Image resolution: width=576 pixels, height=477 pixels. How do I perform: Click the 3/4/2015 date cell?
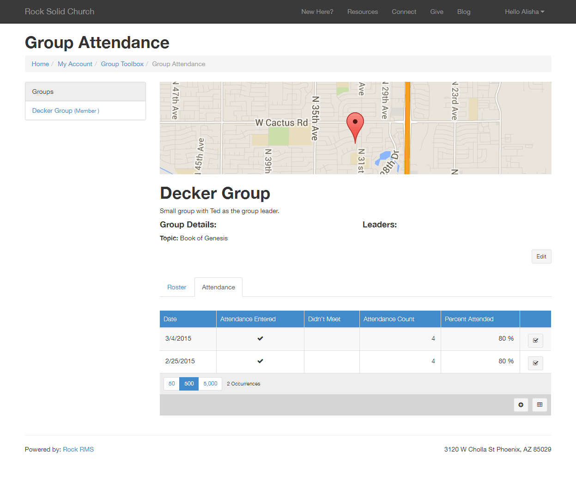[188, 338]
